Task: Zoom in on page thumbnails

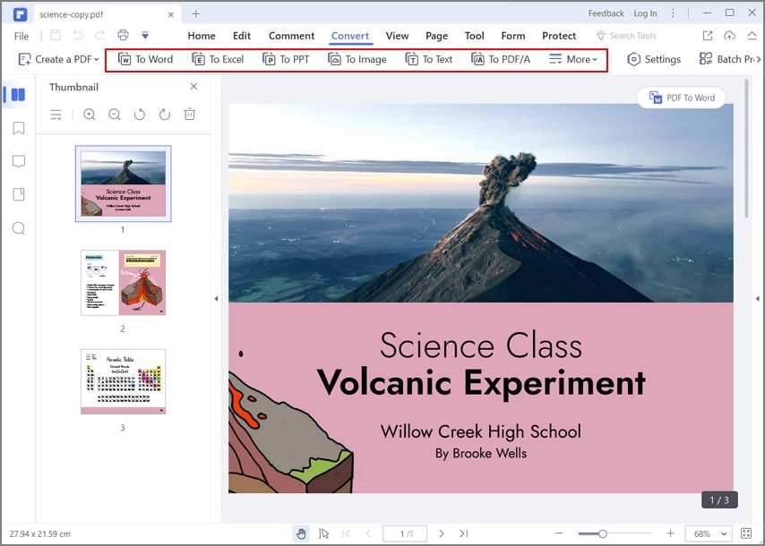Action: (x=89, y=115)
